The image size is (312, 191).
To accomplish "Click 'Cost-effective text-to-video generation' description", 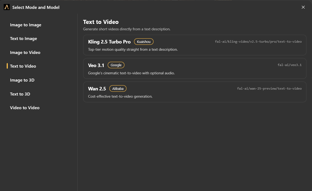I will click(120, 96).
